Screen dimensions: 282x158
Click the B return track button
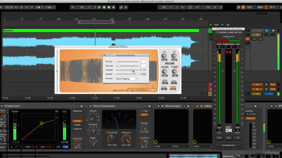pyautogui.click(x=257, y=89)
